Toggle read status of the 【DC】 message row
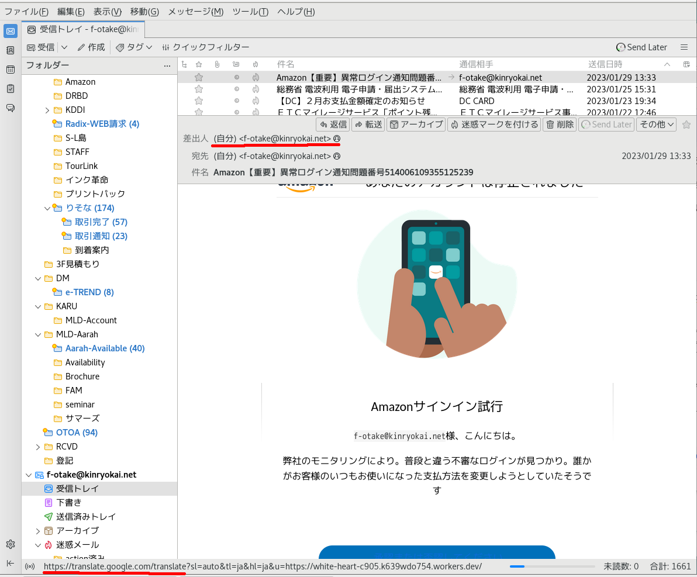 click(236, 101)
